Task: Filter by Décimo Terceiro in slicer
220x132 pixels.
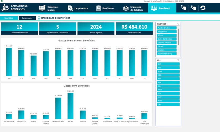Action: tap(167, 43)
